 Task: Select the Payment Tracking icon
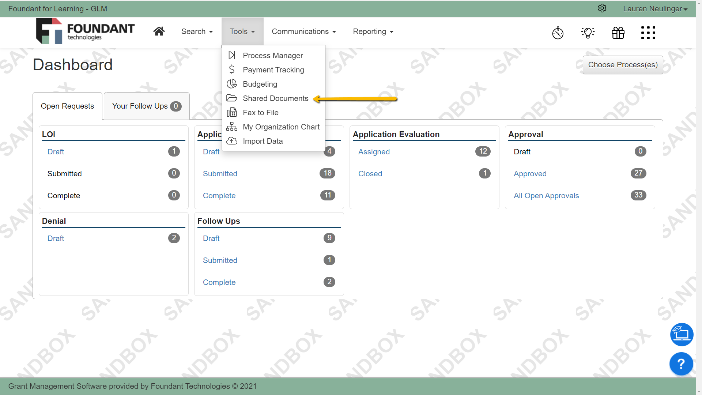pos(232,69)
